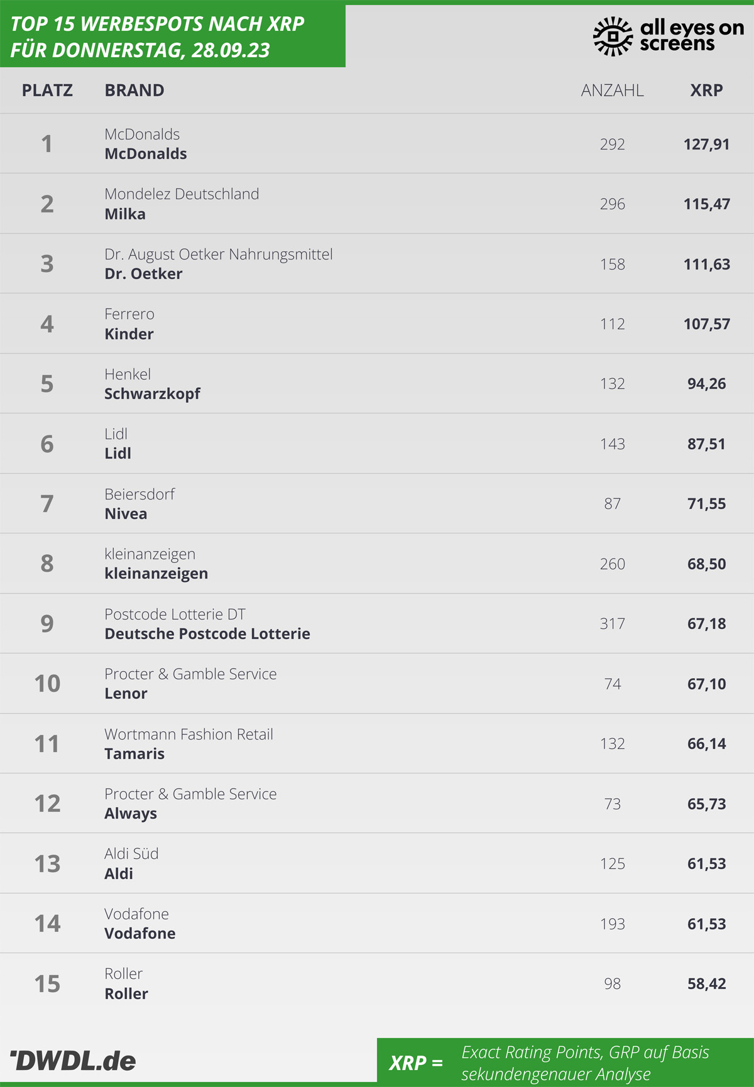The image size is (754, 1087).
Task: Click XRP value 87,51 for Lidl
Action: tap(706, 444)
